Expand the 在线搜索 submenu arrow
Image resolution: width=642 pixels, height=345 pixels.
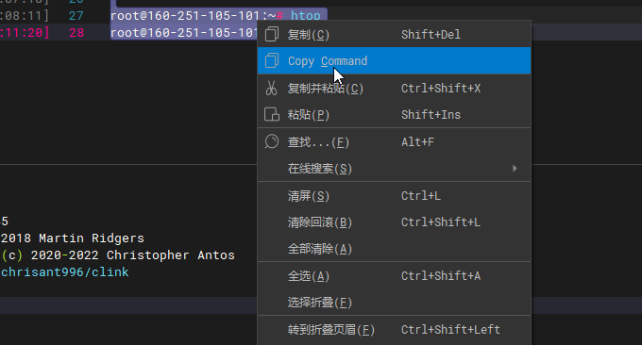click(x=515, y=169)
